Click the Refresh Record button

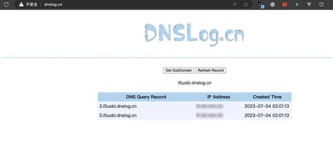click(x=211, y=70)
